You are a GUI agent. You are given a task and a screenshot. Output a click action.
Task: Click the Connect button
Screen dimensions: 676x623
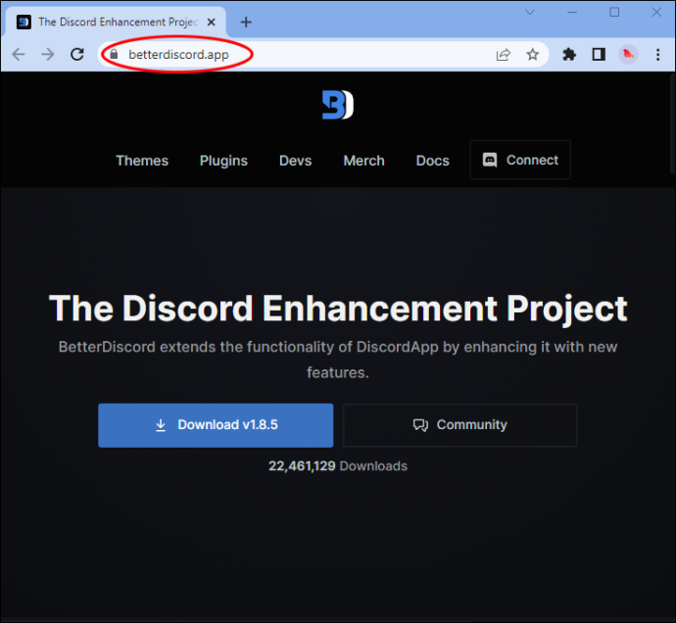(520, 160)
